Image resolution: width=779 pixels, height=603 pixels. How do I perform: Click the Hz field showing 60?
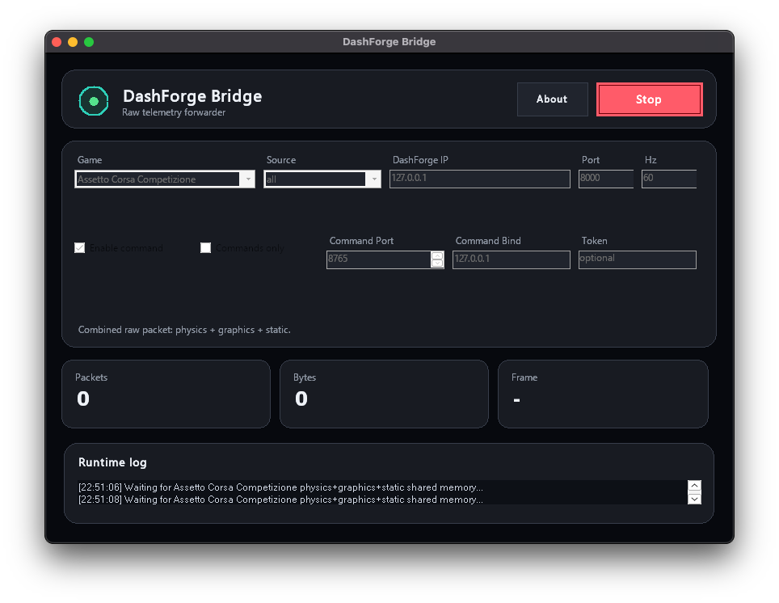pos(669,179)
